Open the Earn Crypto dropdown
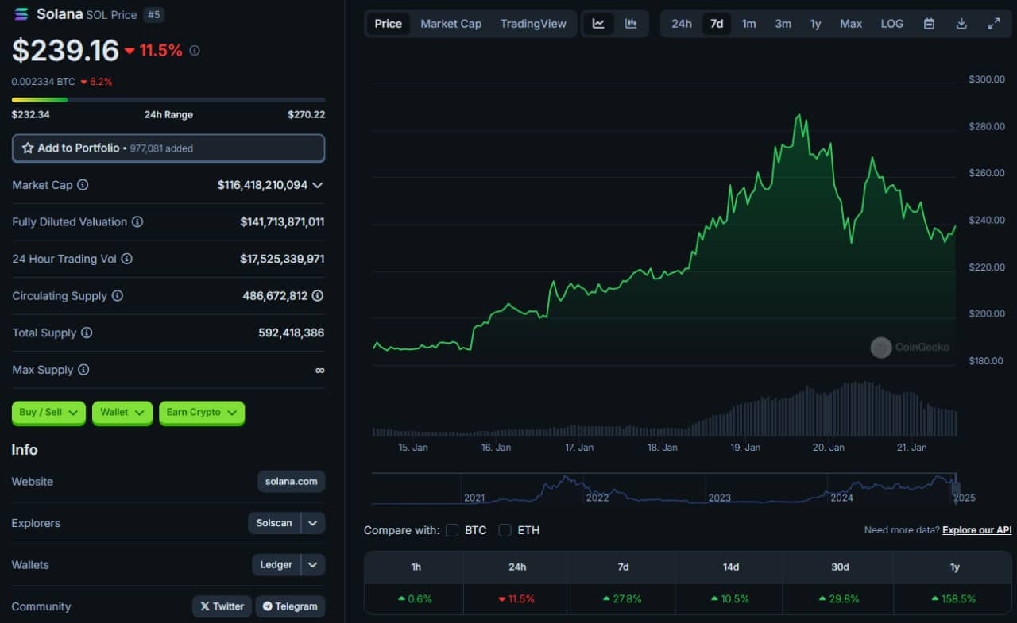The height and width of the screenshot is (623, 1017). click(202, 413)
